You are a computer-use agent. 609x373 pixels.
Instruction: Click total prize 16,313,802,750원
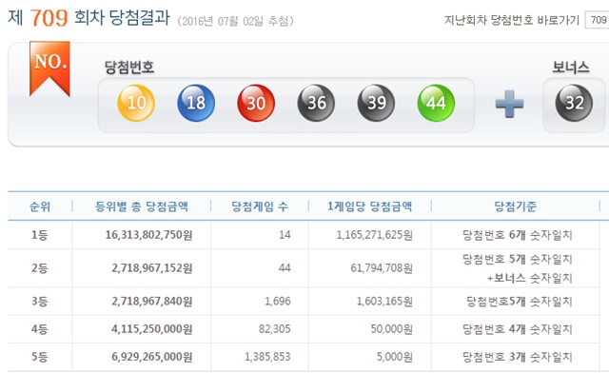tap(148, 235)
